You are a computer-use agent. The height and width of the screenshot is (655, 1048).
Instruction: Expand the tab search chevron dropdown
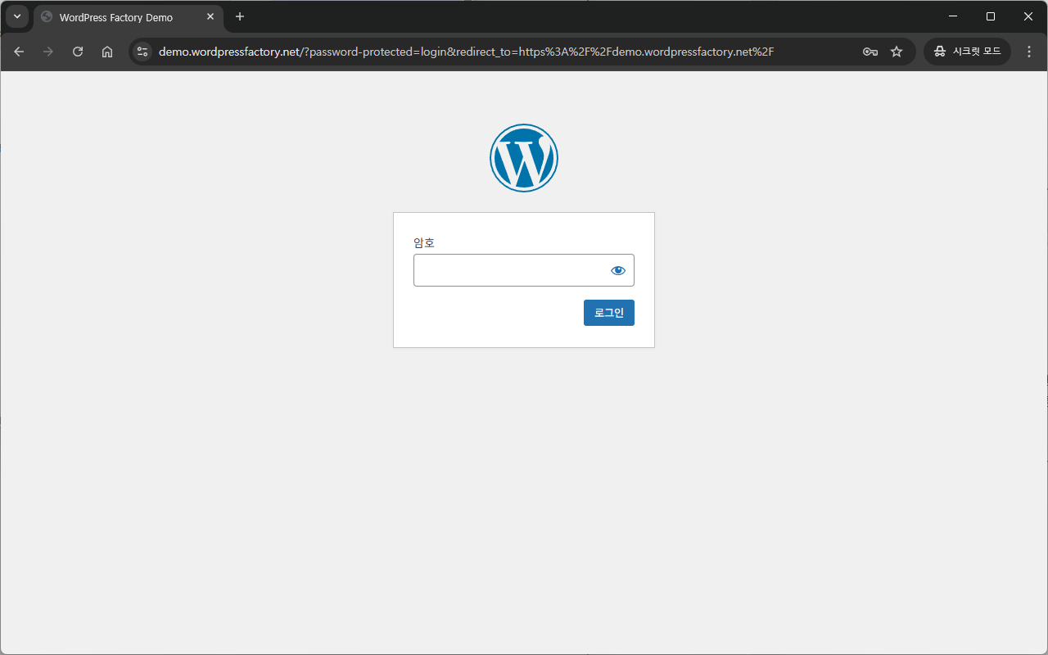(17, 16)
